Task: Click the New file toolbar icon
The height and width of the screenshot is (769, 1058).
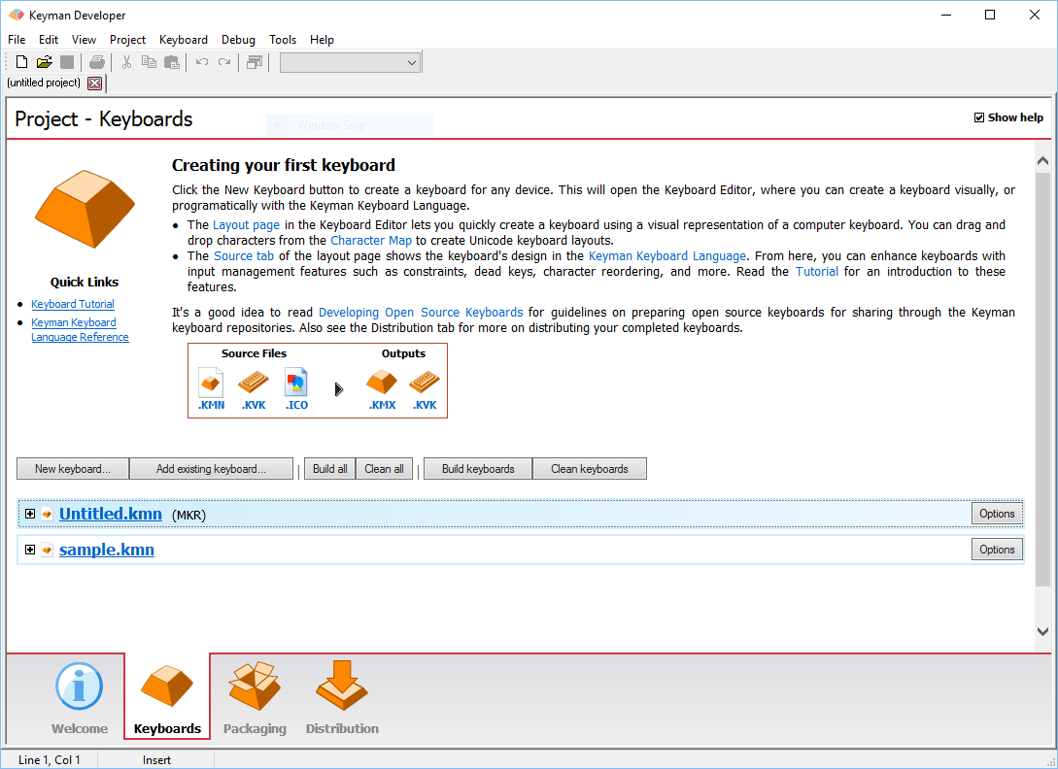Action: tap(21, 63)
